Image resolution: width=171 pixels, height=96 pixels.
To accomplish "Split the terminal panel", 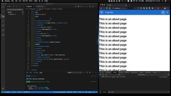I will (87, 73).
